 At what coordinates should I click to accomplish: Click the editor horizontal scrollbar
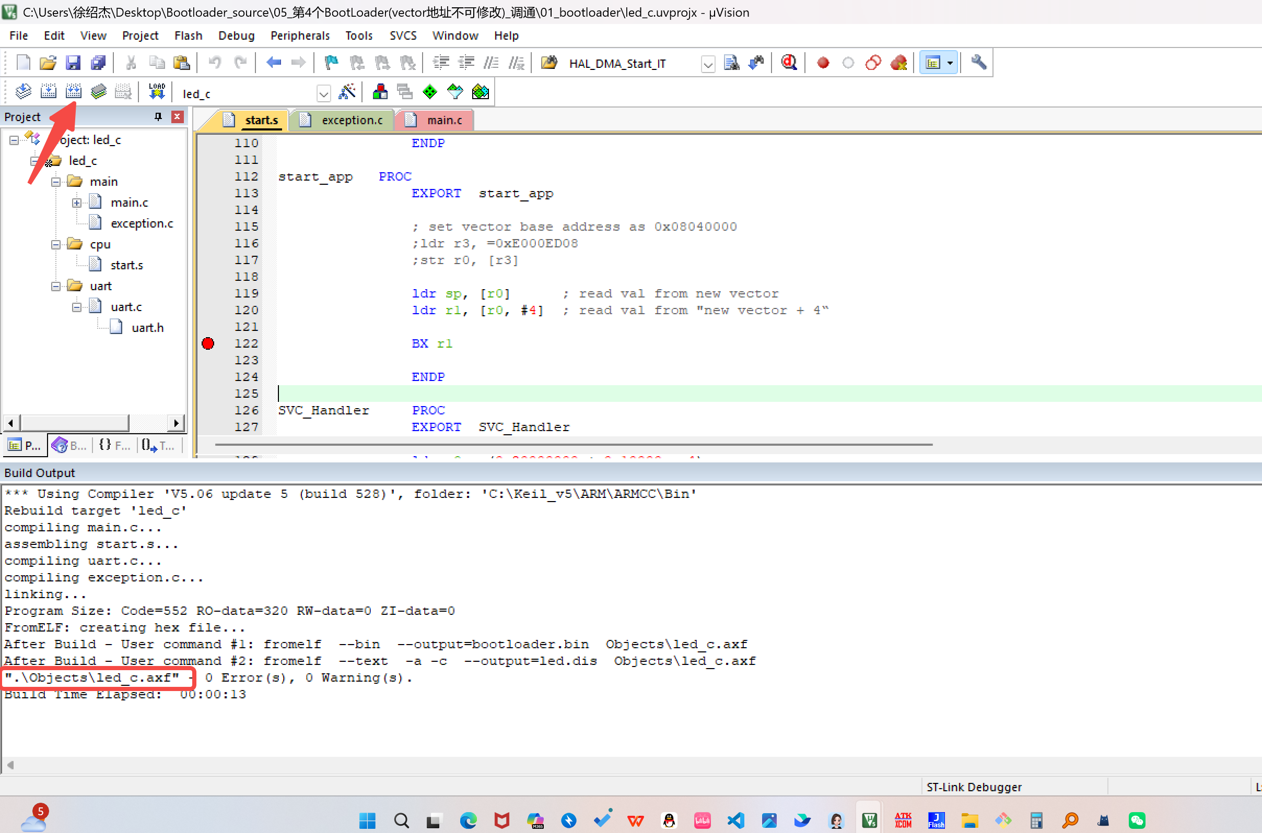573,444
